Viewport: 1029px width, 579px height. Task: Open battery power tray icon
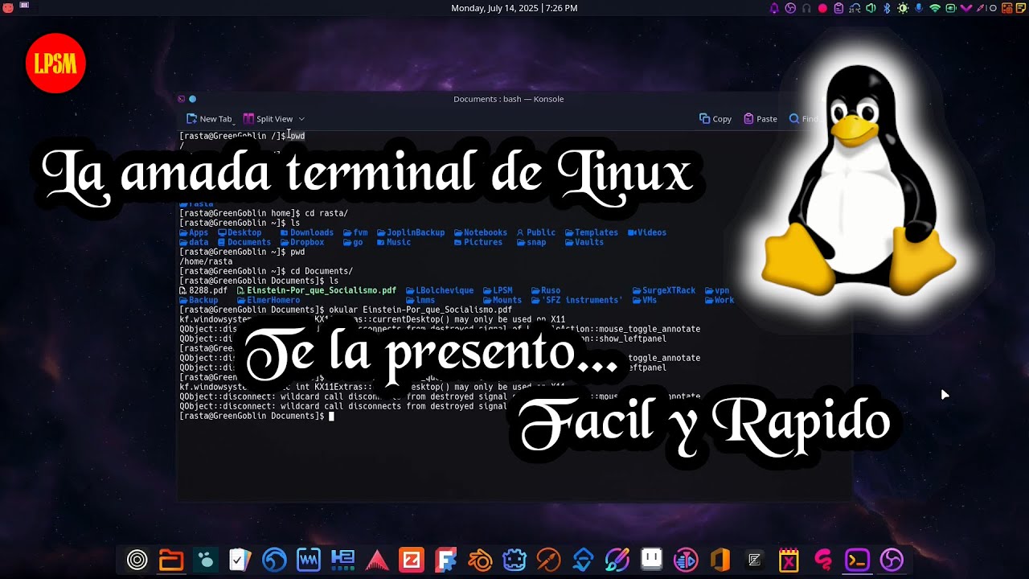click(951, 8)
